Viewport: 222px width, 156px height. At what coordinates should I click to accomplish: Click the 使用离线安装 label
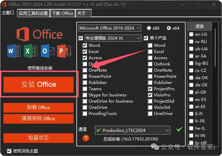[x=40, y=68]
